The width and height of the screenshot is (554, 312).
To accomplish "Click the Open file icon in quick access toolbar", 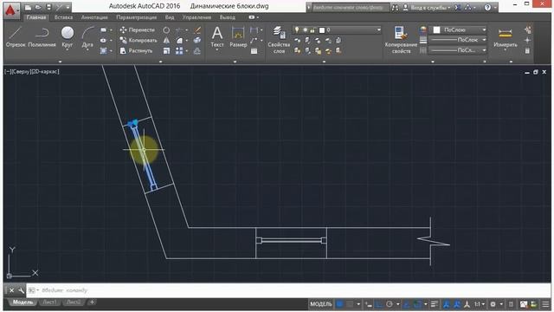I will pyautogui.click(x=38, y=7).
